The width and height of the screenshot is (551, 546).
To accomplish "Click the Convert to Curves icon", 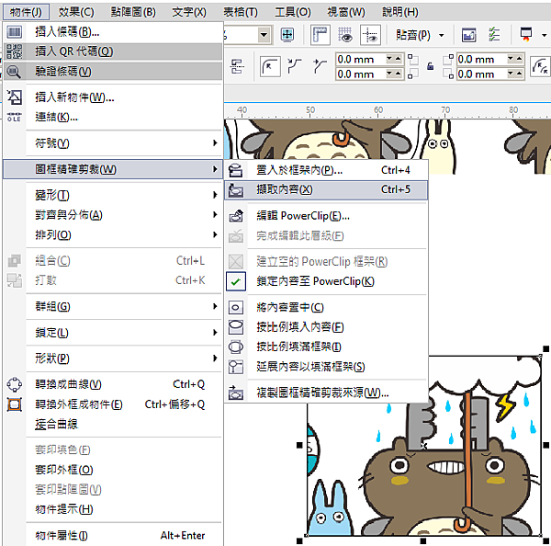I will [15, 384].
